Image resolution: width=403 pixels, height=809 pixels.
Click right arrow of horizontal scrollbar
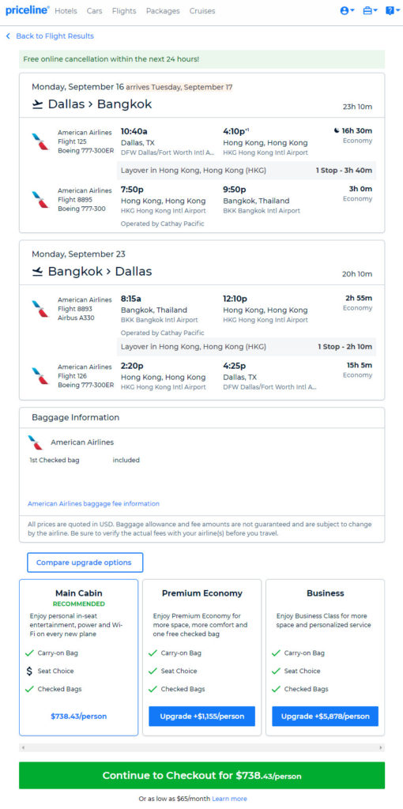click(382, 747)
